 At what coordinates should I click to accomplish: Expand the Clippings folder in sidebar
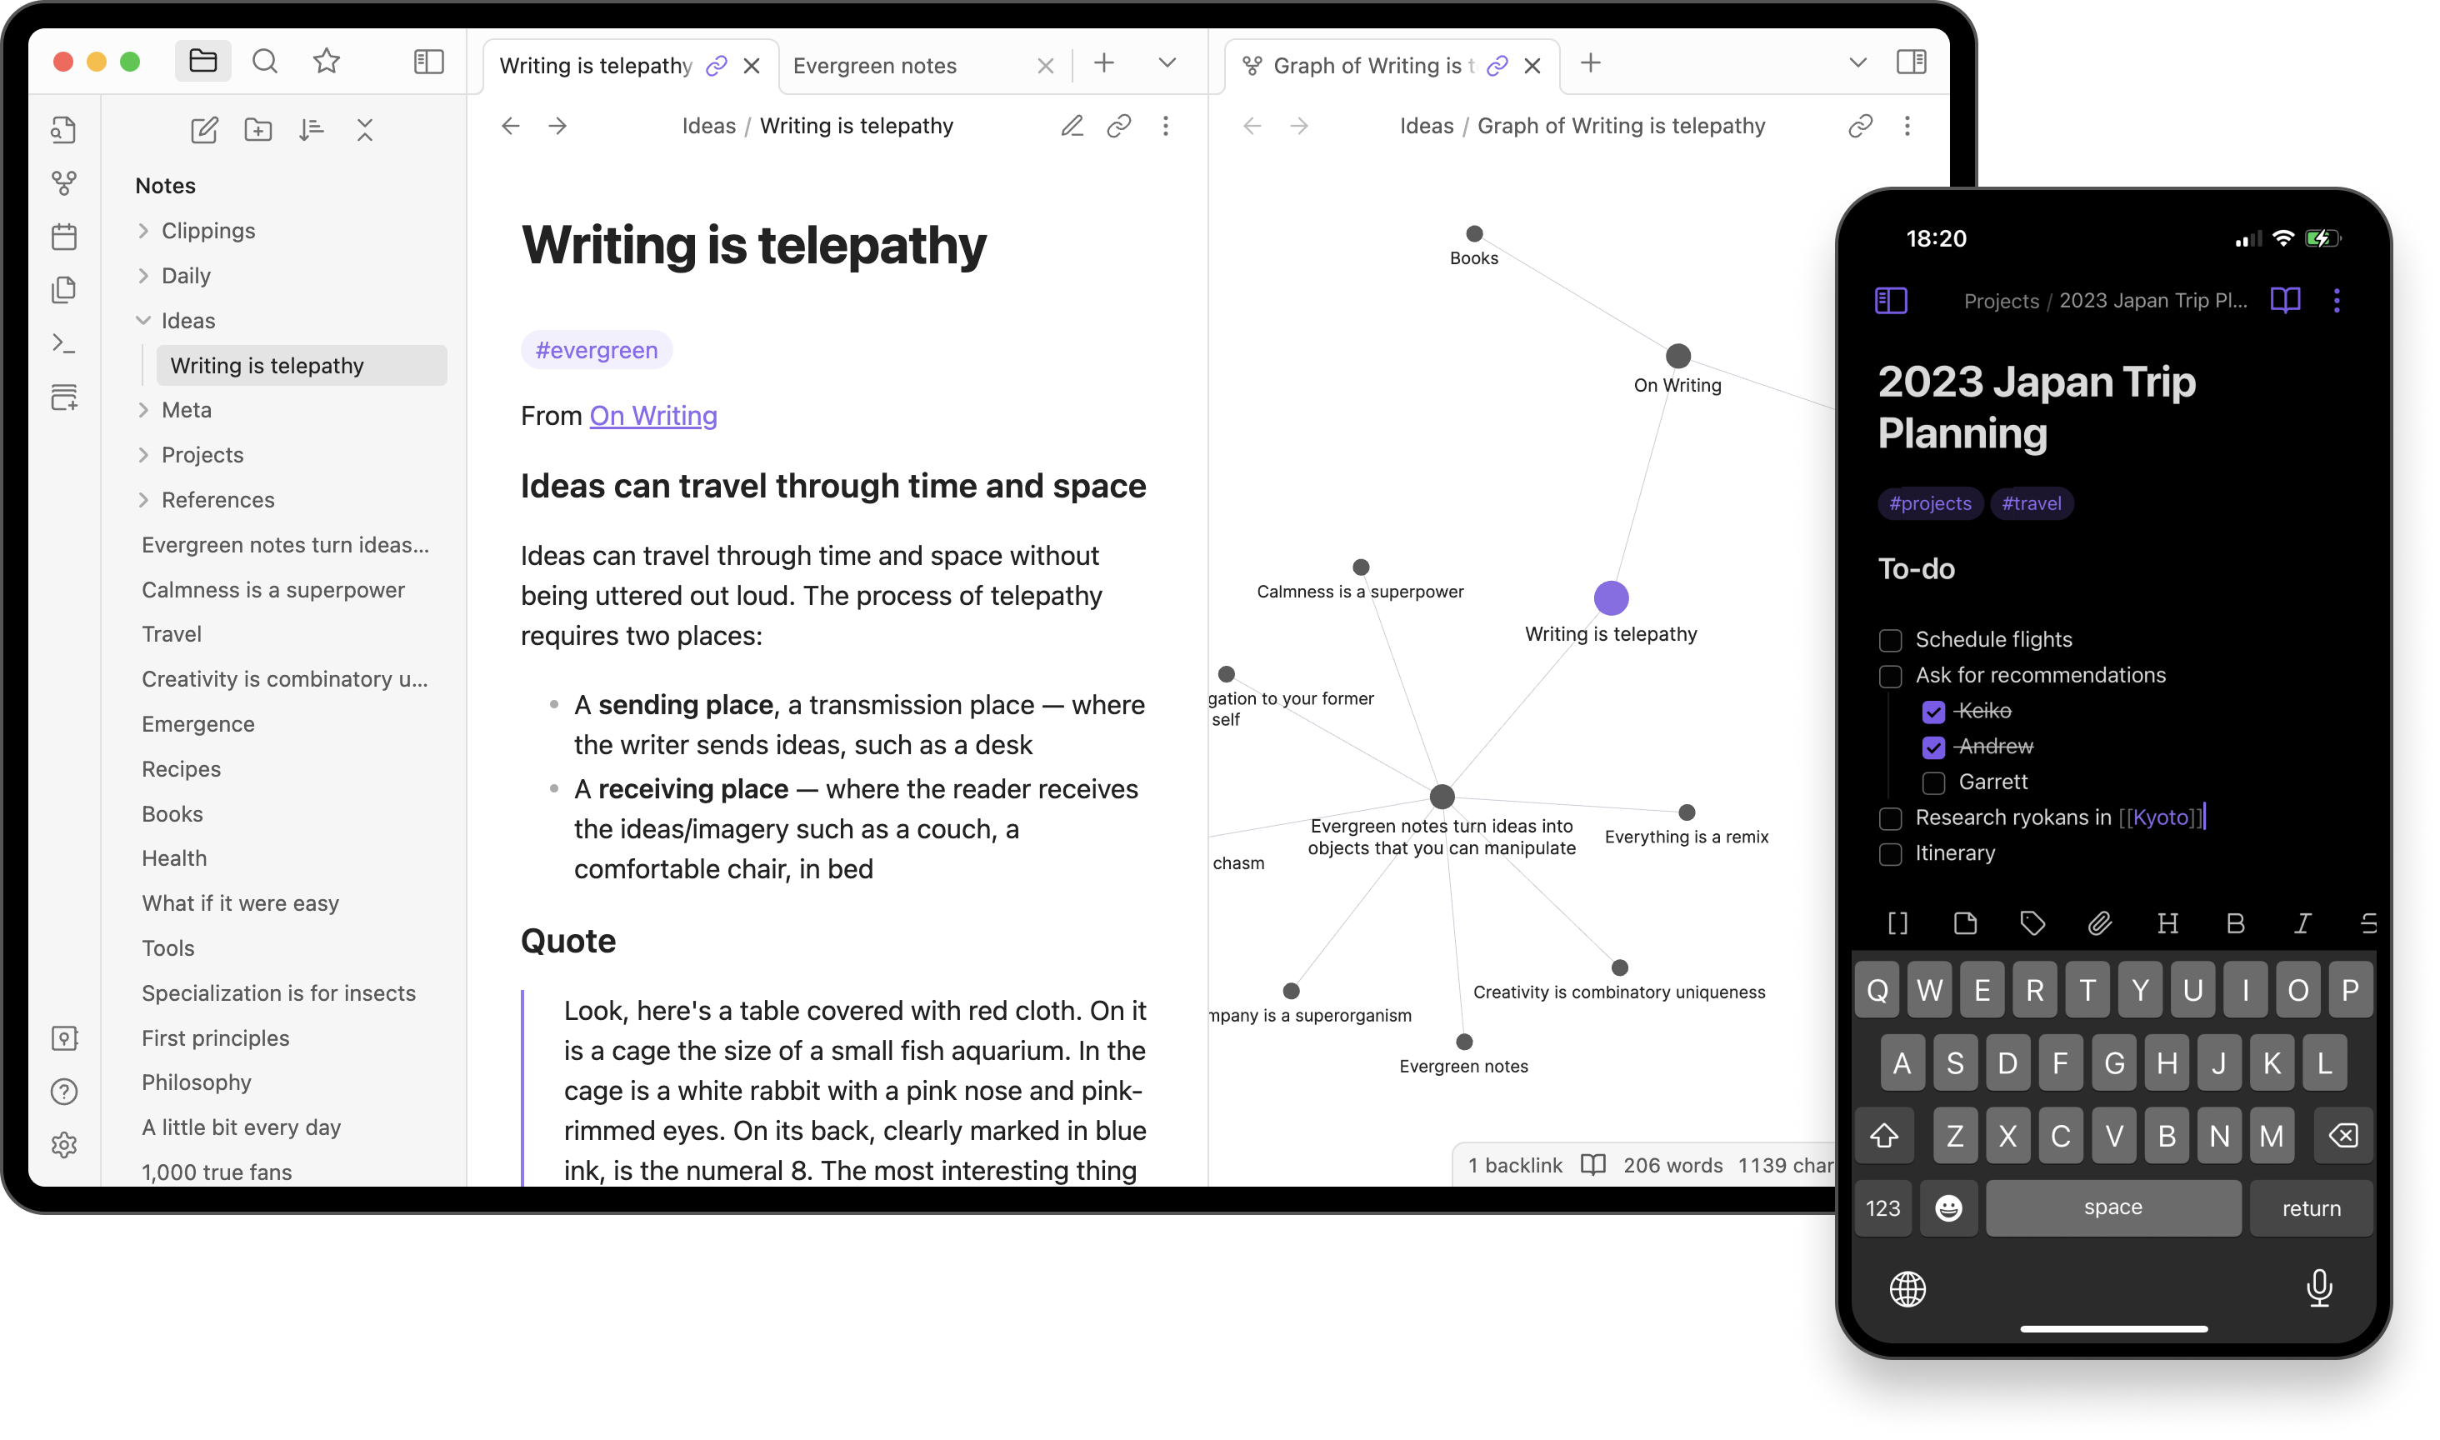[142, 230]
